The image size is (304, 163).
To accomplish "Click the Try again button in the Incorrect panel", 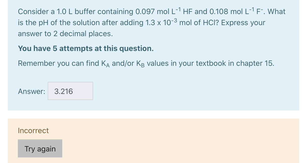I will [40, 148].
